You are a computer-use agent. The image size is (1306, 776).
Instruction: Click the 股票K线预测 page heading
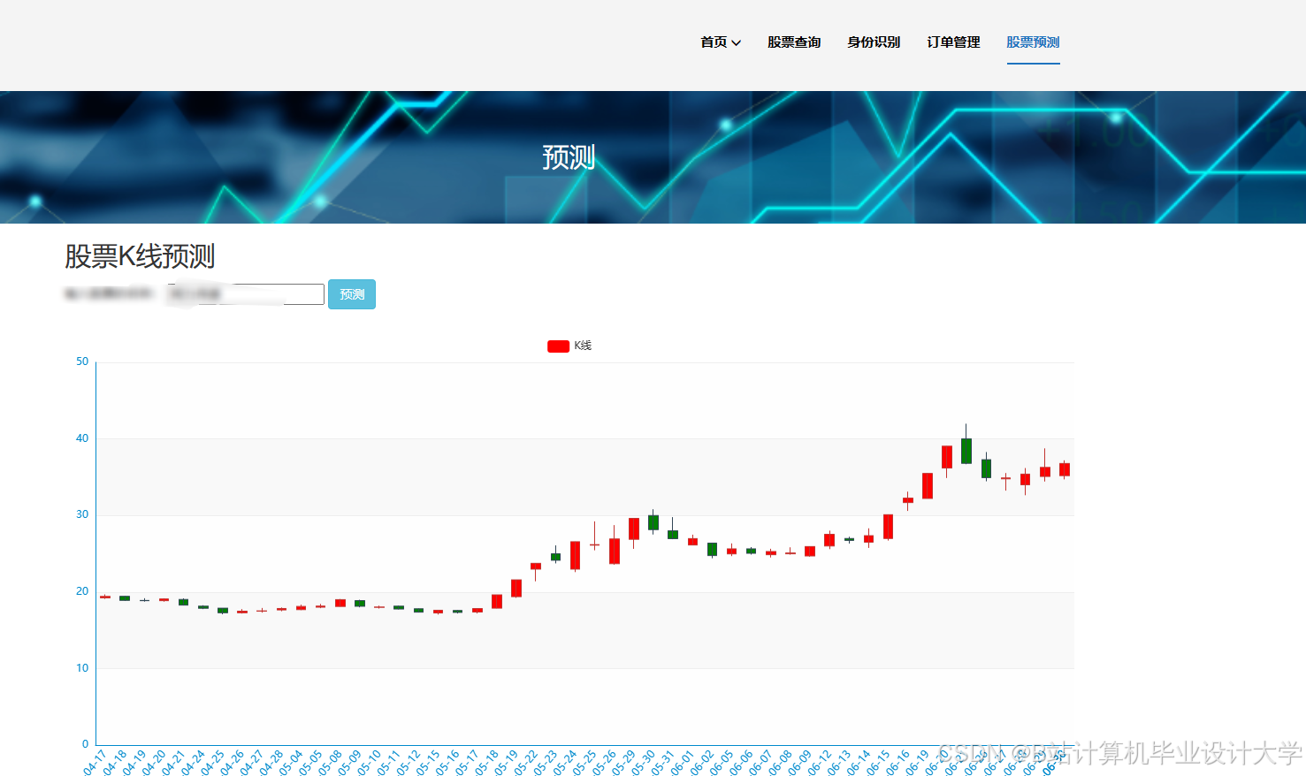[141, 257]
